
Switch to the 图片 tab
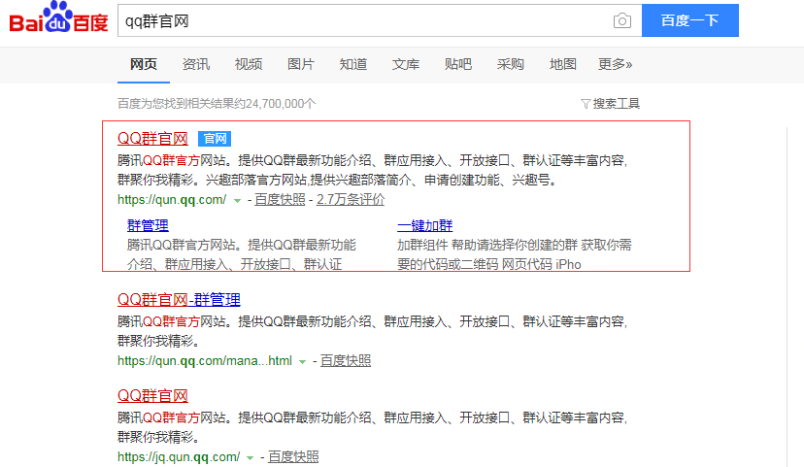pos(300,64)
